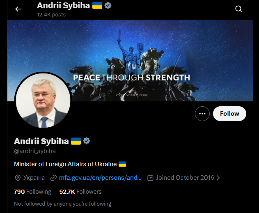
Task: Click the verified badge under the profile photo
Action: (x=87, y=141)
